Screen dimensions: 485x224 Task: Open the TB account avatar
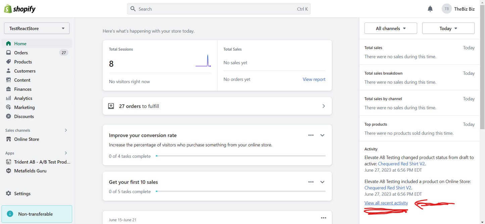pyautogui.click(x=446, y=9)
